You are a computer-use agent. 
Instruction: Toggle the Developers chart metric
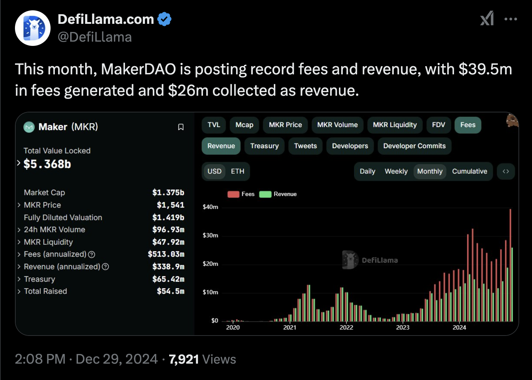(350, 146)
